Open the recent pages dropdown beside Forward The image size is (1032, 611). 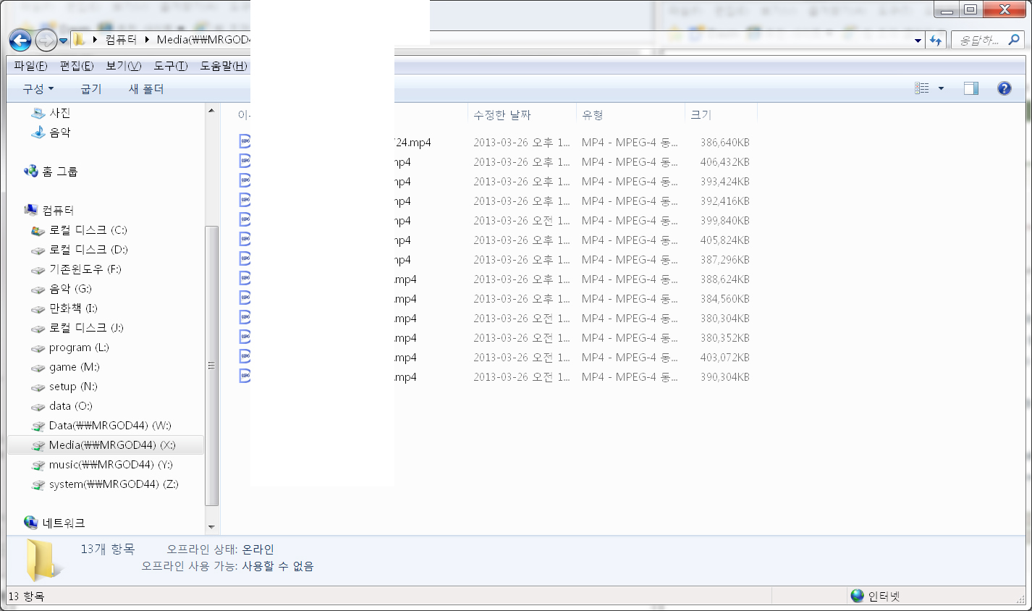click(x=64, y=41)
